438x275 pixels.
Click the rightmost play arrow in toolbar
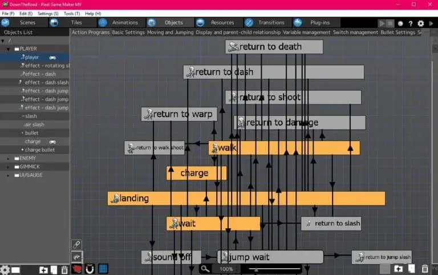point(431,23)
